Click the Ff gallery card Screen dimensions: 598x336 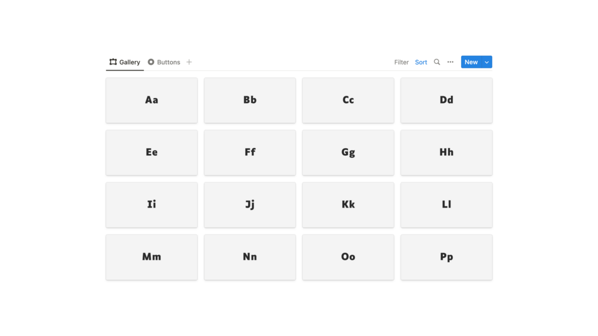tap(250, 153)
